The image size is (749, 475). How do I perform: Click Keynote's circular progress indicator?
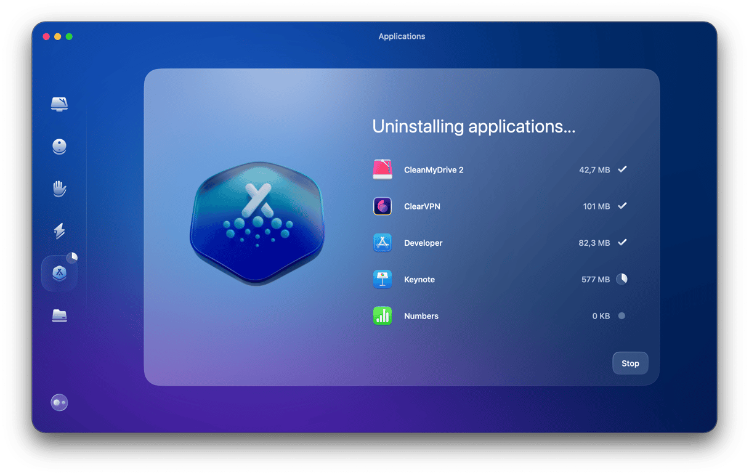[622, 279]
